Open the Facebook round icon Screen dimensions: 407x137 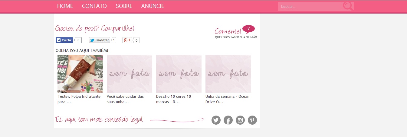coord(228,120)
